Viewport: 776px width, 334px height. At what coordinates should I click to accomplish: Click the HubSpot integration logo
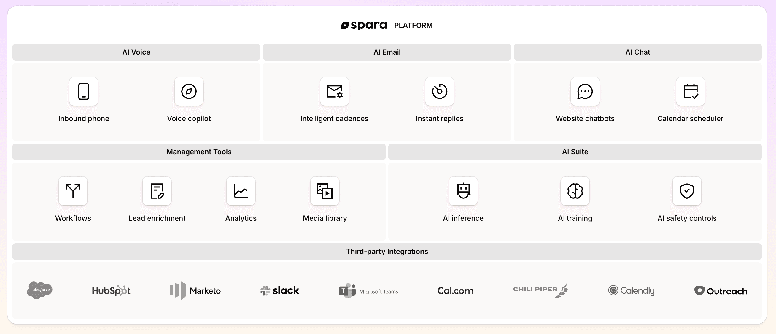[111, 290]
